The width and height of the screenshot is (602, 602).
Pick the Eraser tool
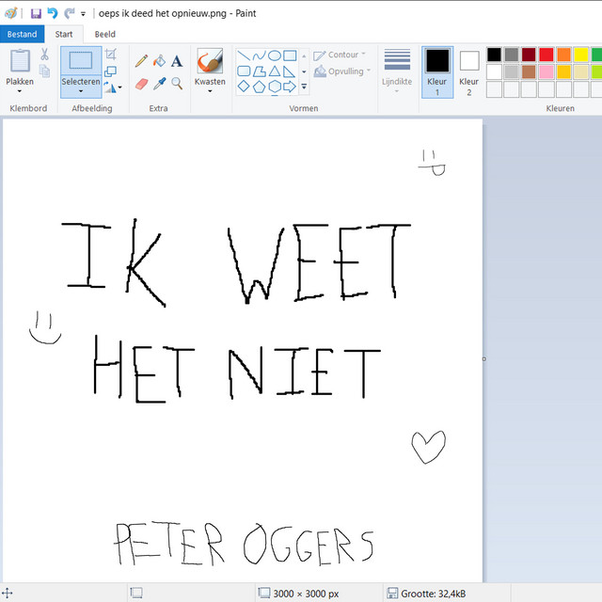tap(141, 85)
